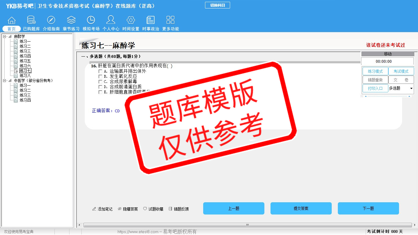This screenshot has width=418, height=235.
Task: Open the 模拟考场 clock icon
Action: (91, 20)
